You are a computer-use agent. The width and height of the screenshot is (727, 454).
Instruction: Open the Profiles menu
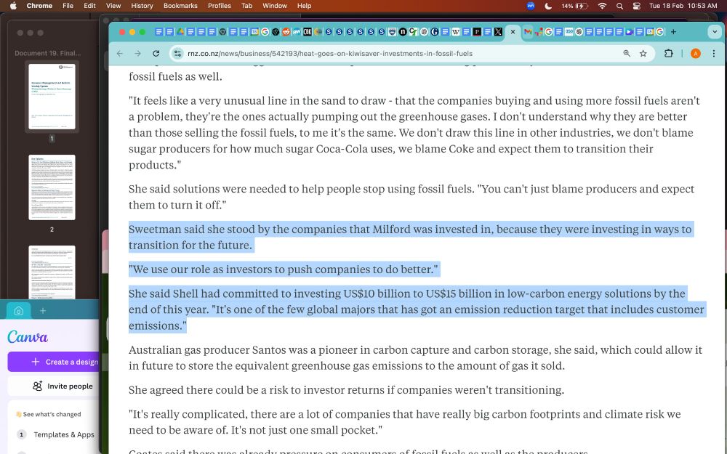[x=220, y=6]
